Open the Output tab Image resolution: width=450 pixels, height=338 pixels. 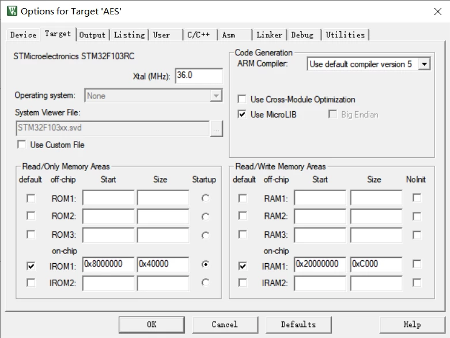[92, 35]
